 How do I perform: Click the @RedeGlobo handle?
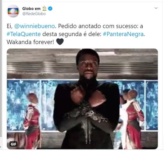coord(34,14)
